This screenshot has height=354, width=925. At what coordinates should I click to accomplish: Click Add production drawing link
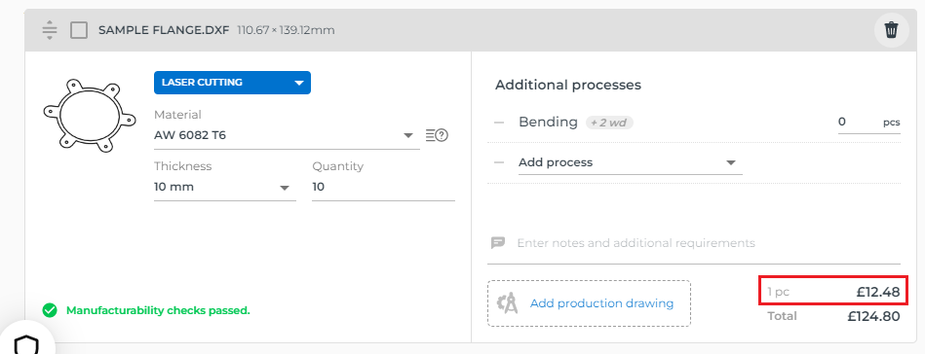pos(601,303)
